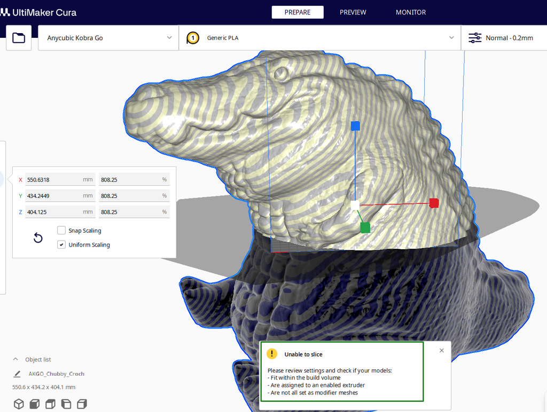The image size is (547, 412).
Task: Dismiss the Unable to slice warning
Action: pyautogui.click(x=441, y=350)
